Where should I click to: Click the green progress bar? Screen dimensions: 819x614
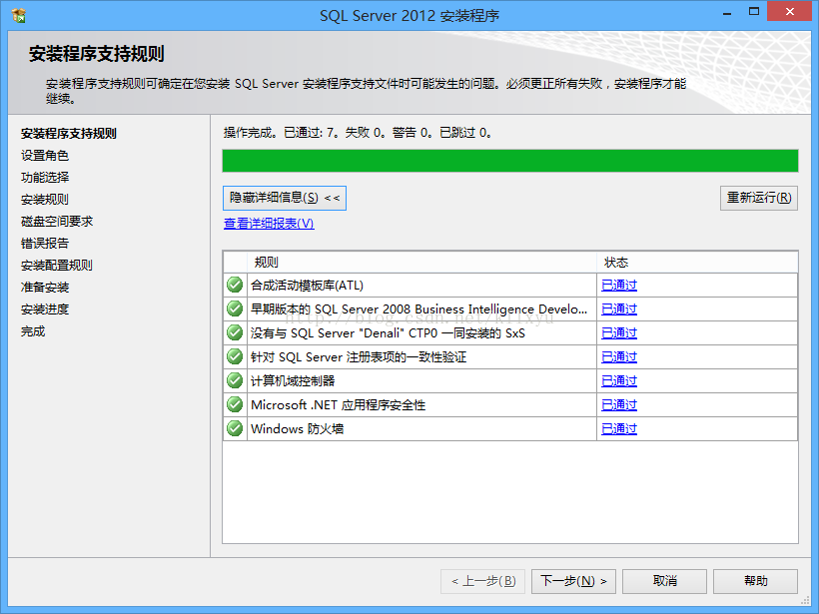[x=510, y=161]
